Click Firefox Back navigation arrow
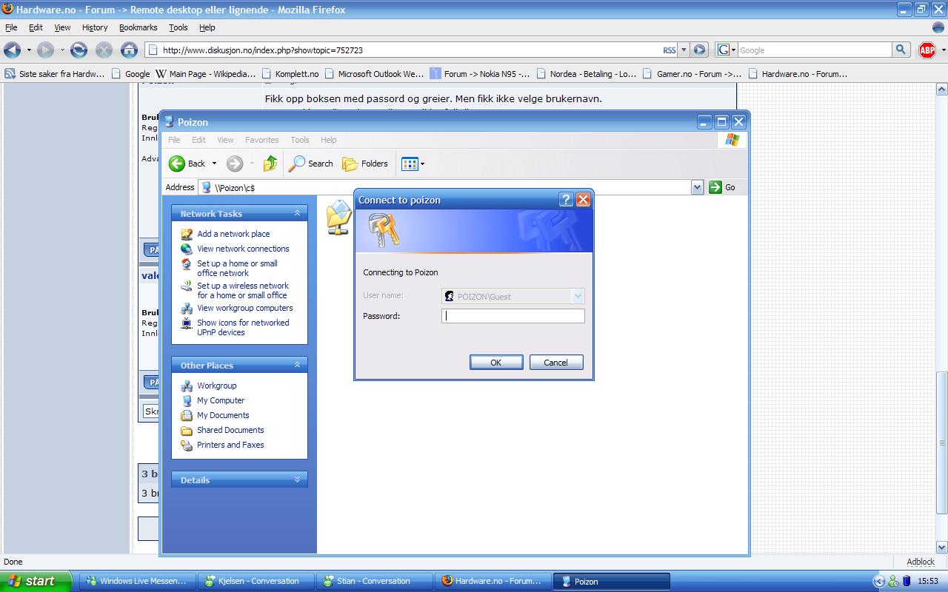 click(12, 50)
